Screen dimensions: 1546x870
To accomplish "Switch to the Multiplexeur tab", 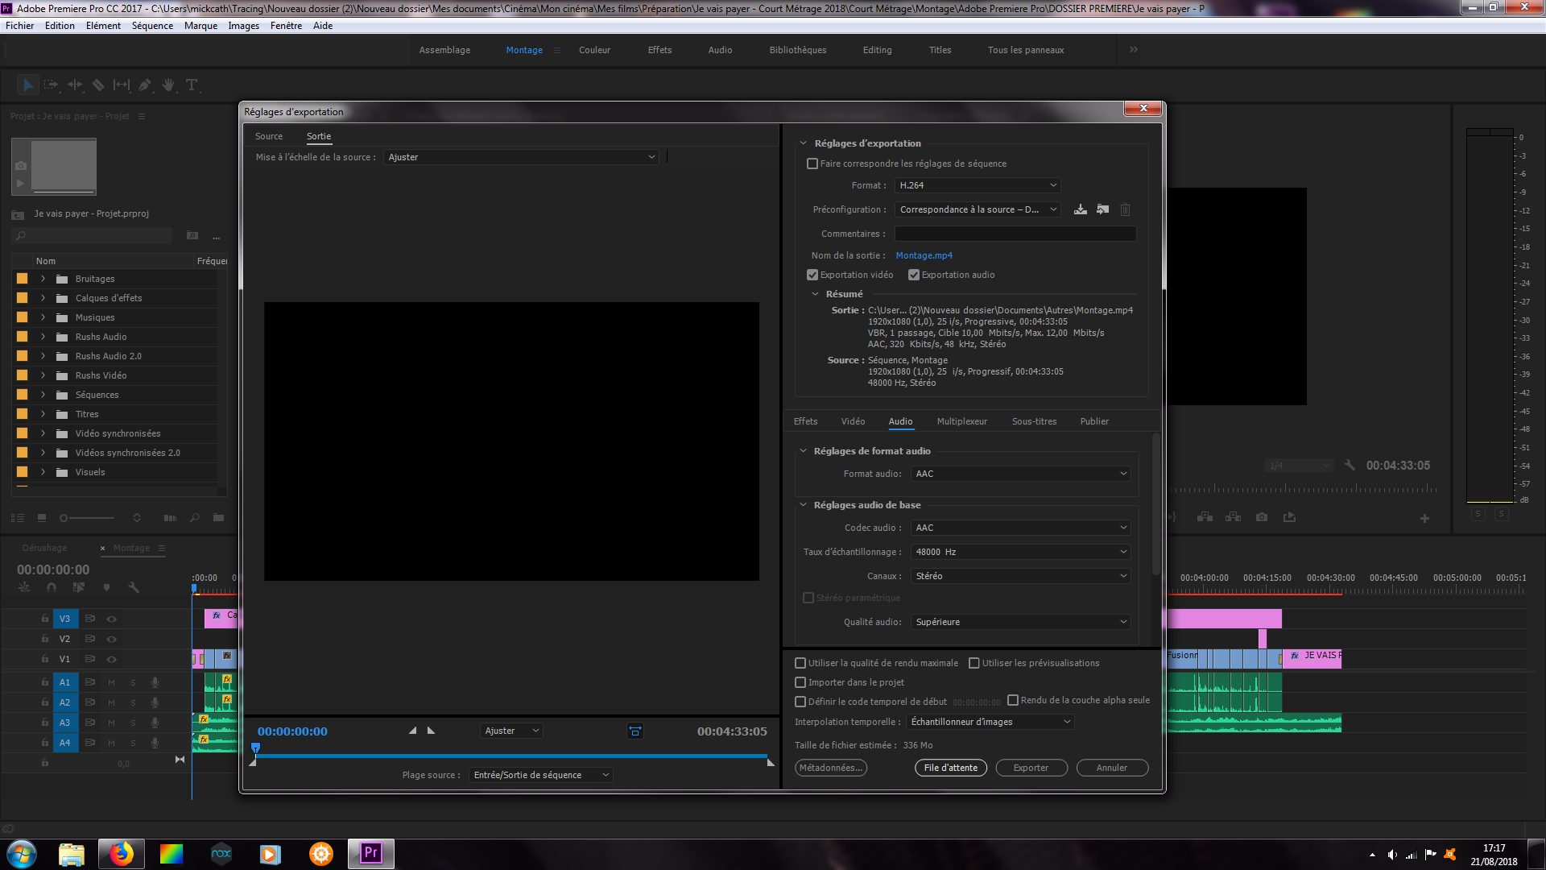I will tap(961, 421).
